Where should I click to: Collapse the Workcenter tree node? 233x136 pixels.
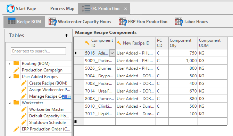point(9,103)
